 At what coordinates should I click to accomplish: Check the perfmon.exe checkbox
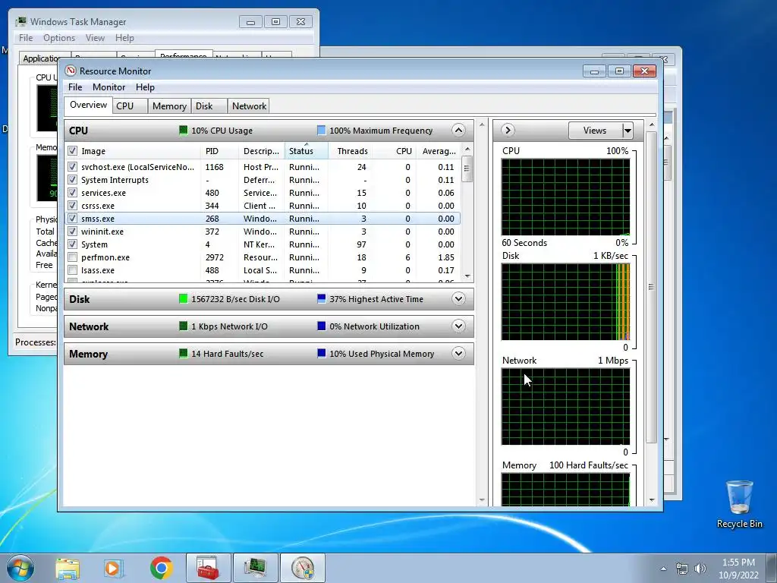72,257
